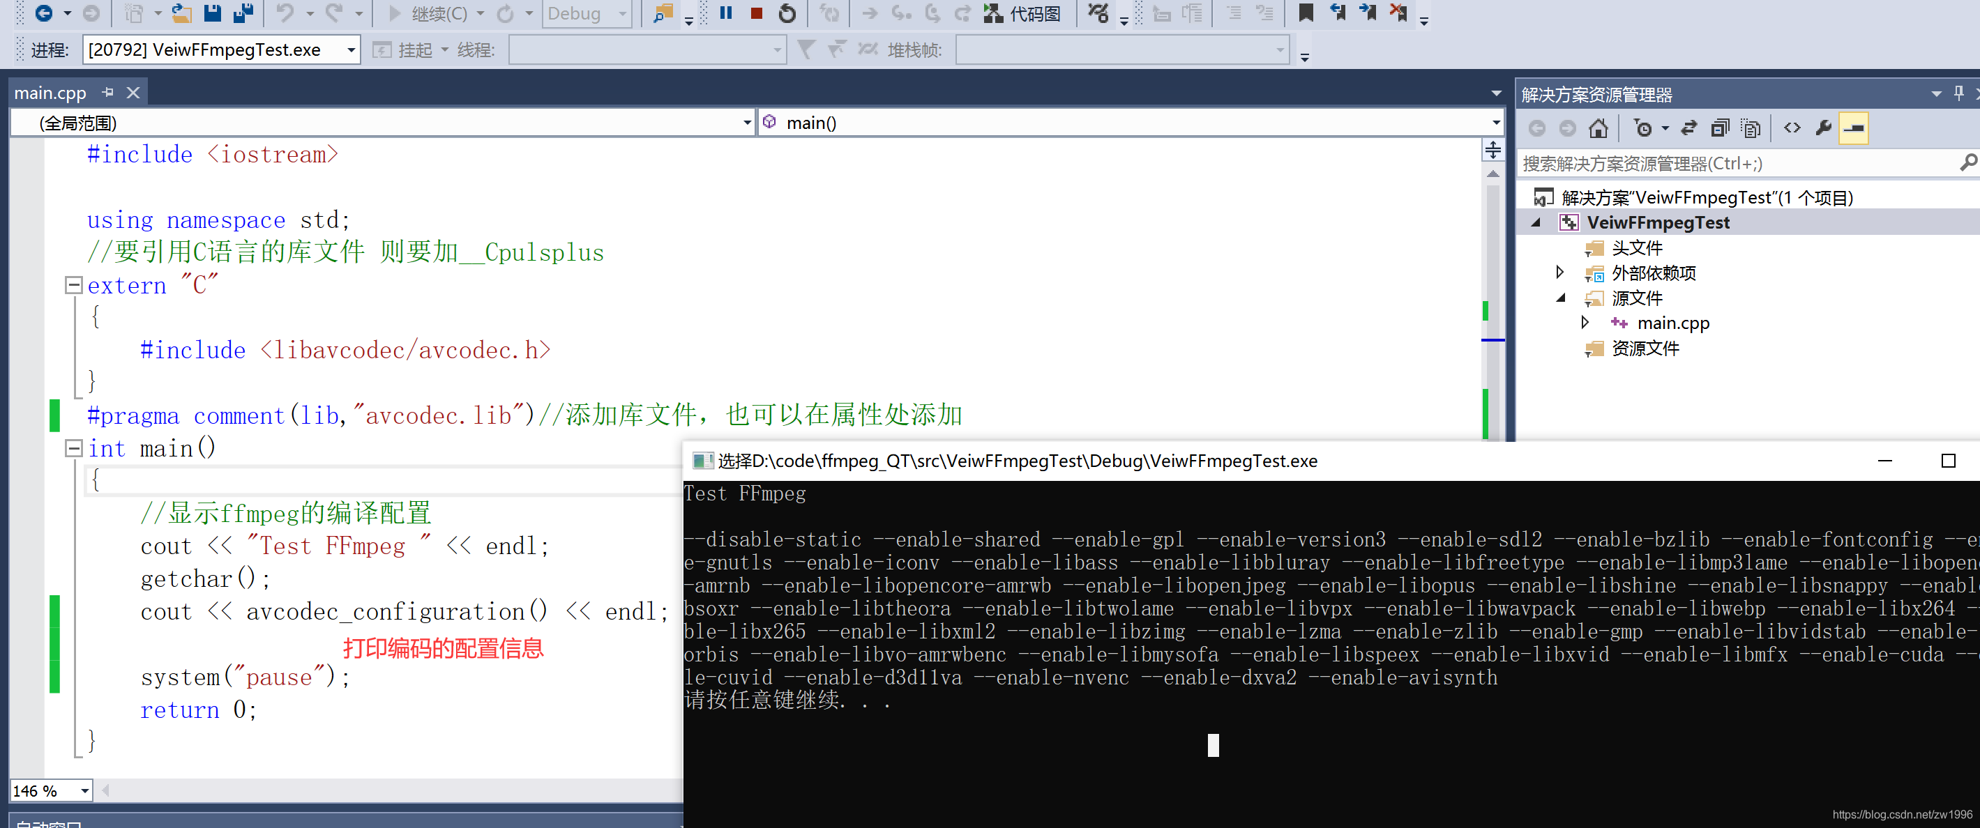Toggle auto-hide pin on Solution Explorer panel
Screen dimensions: 1980x828
pyautogui.click(x=1959, y=93)
